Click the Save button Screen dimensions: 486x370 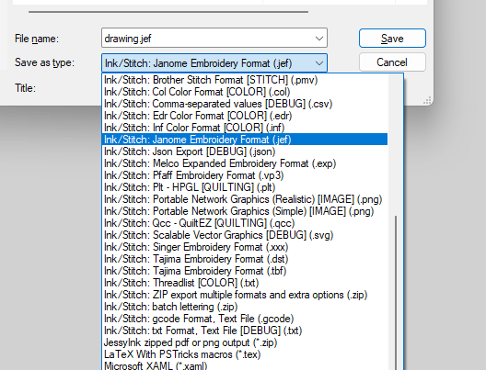[392, 39]
